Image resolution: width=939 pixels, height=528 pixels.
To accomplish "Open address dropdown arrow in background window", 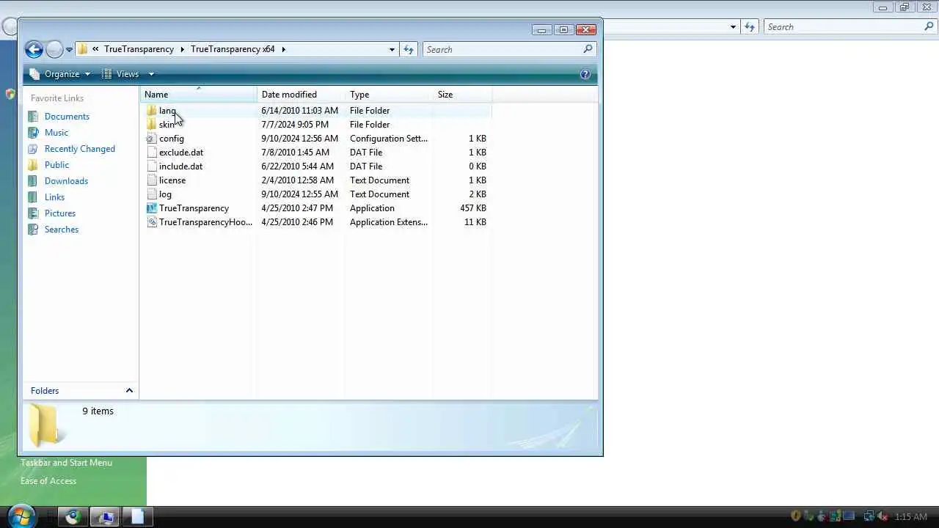I will click(x=733, y=27).
